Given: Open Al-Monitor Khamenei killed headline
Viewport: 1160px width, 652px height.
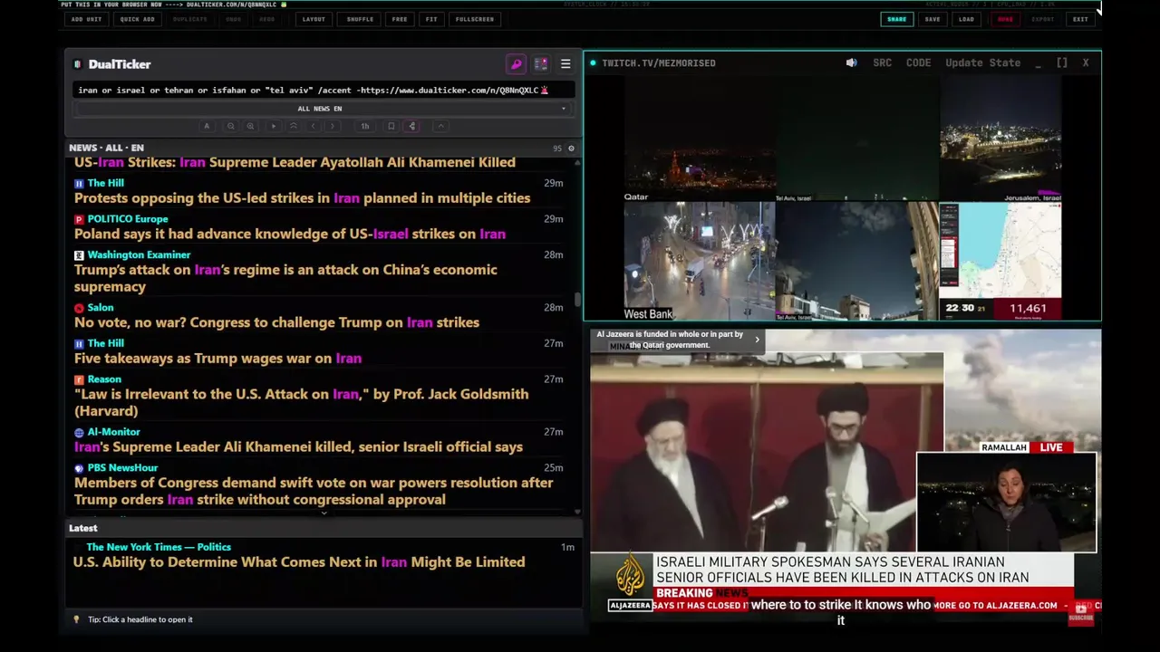Looking at the screenshot, I should (x=298, y=446).
